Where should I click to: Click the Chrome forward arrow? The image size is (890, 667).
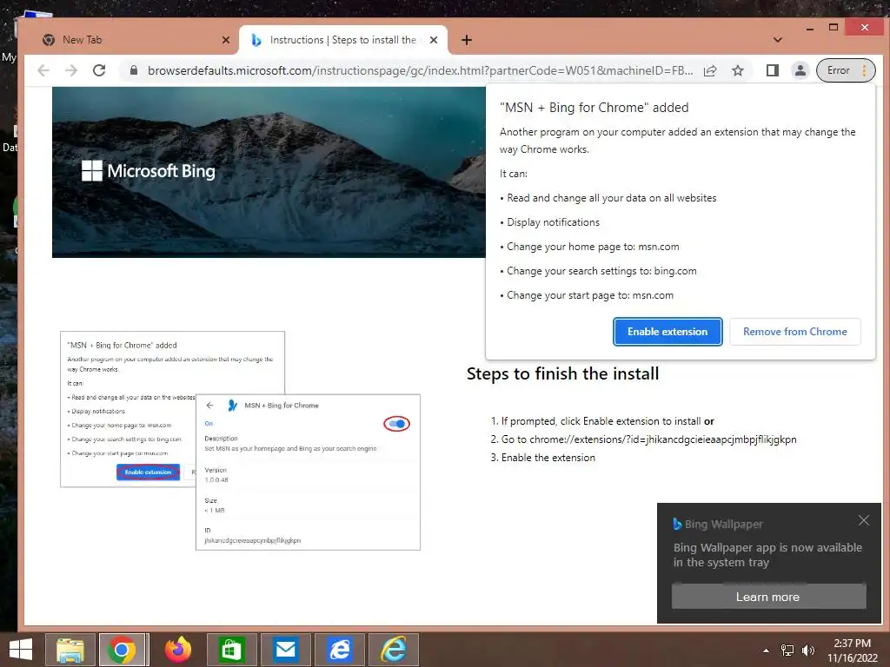coord(71,70)
